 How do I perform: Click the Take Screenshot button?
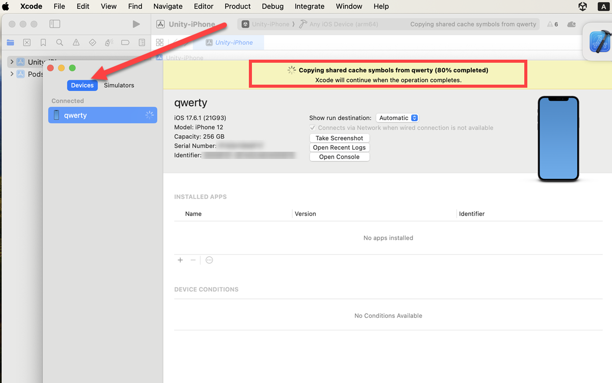(340, 138)
